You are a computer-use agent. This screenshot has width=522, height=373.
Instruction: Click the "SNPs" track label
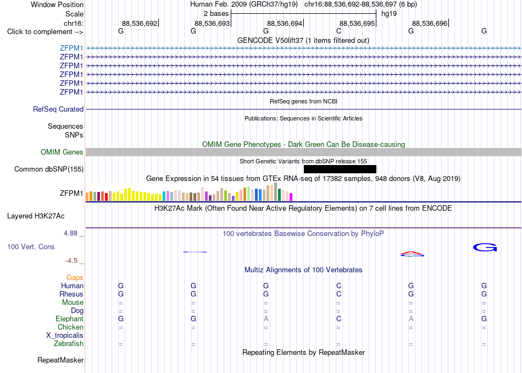tap(74, 135)
